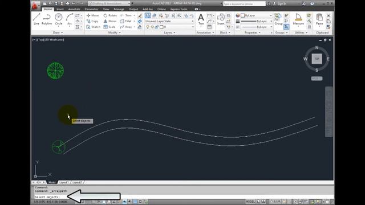Viewport: 365px width, 205px height.
Task: Open the Array tool flyout arrow
Action: 135,27
